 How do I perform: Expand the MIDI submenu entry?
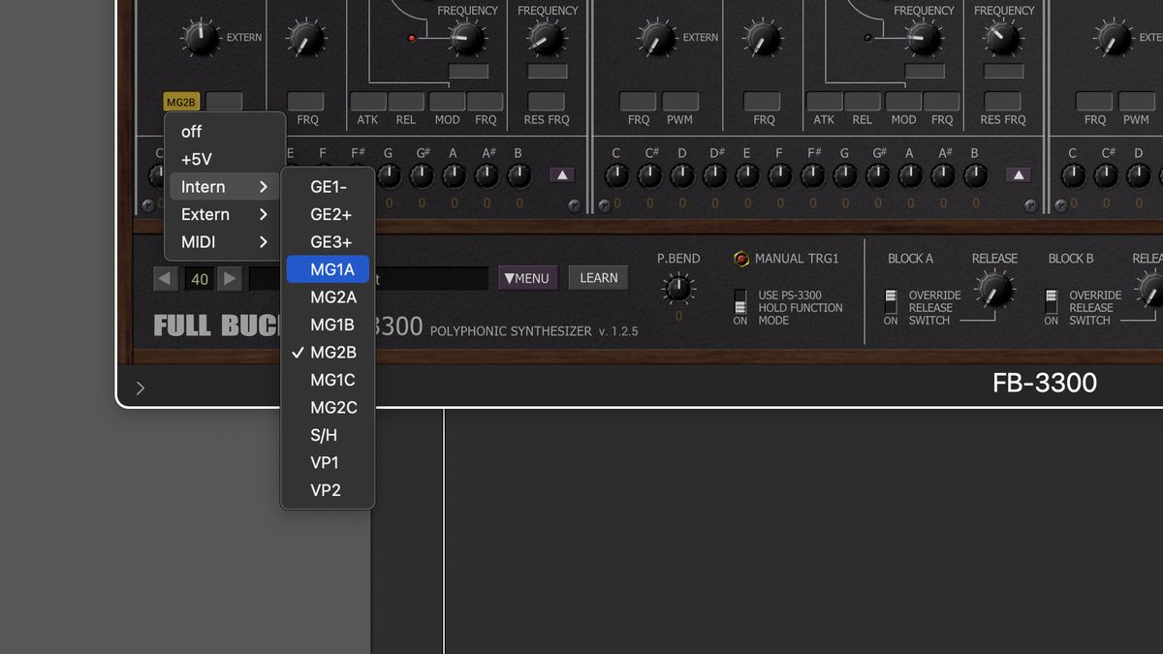[x=225, y=242]
